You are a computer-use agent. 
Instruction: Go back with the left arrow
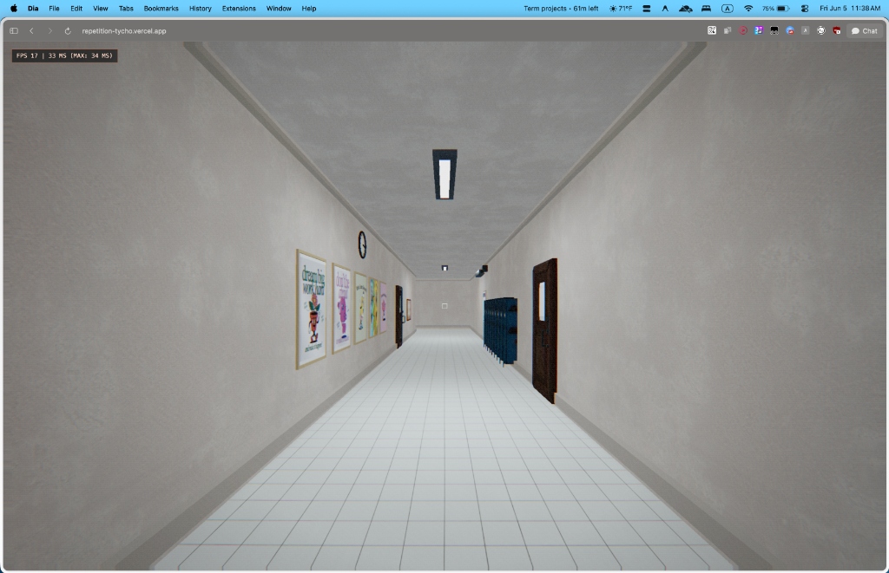pos(32,31)
